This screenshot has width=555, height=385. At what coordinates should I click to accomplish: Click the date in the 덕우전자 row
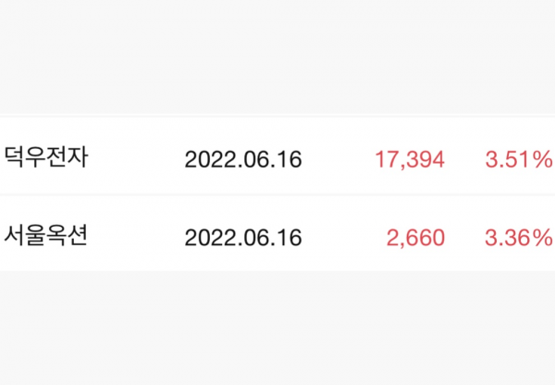pos(243,158)
